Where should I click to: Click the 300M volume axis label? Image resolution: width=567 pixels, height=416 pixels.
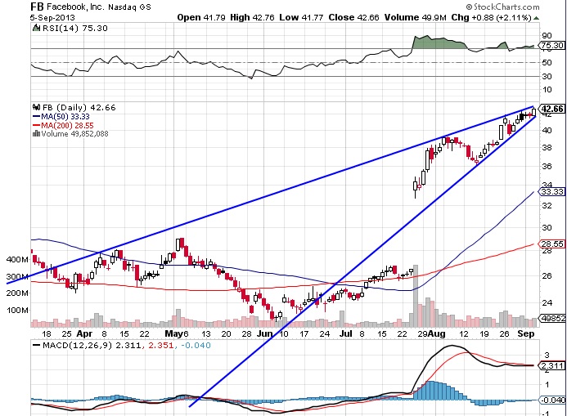17,277
